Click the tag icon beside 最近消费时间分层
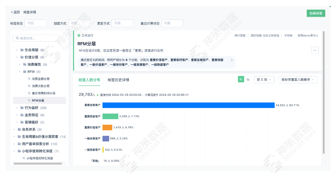This screenshot has width=336, height=176. pos(29,93)
